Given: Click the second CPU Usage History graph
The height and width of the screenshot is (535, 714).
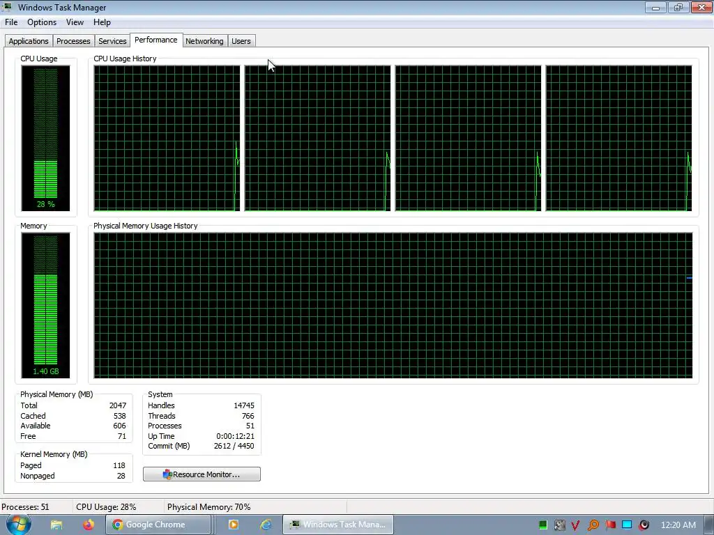Looking at the screenshot, I should [317, 138].
